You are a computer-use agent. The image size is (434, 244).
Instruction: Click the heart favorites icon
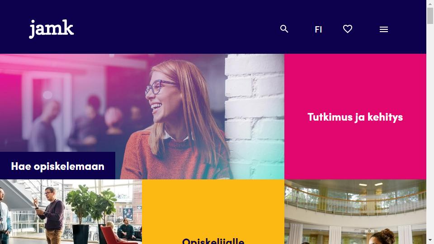tap(348, 29)
